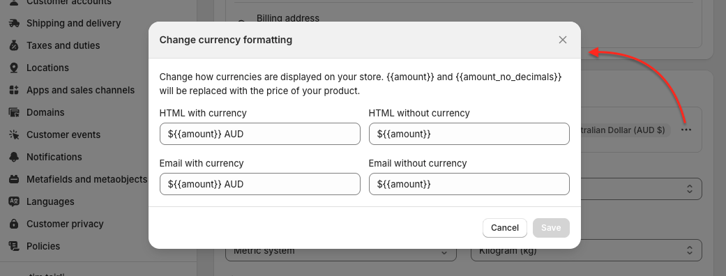Click the Locations pin icon
Screen dimensions: 726x276
tap(14, 68)
